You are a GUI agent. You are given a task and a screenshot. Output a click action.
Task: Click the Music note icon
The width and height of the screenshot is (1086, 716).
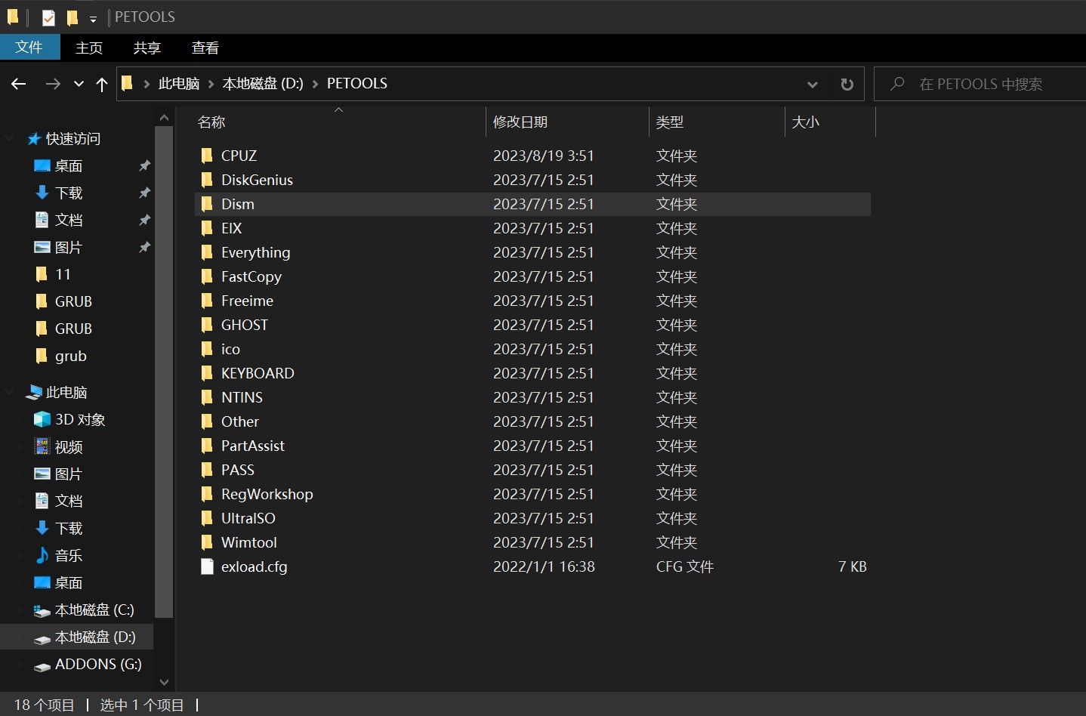click(42, 555)
